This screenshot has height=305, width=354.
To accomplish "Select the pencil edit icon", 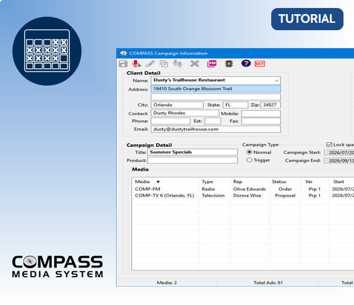I will 150,63.
